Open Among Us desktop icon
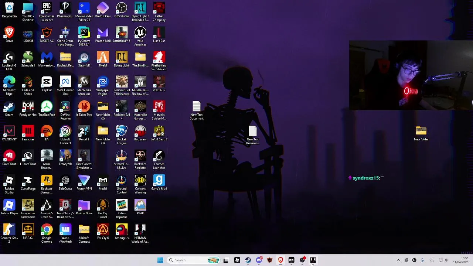Viewport: 473px width, 266px height. [x=122, y=232]
